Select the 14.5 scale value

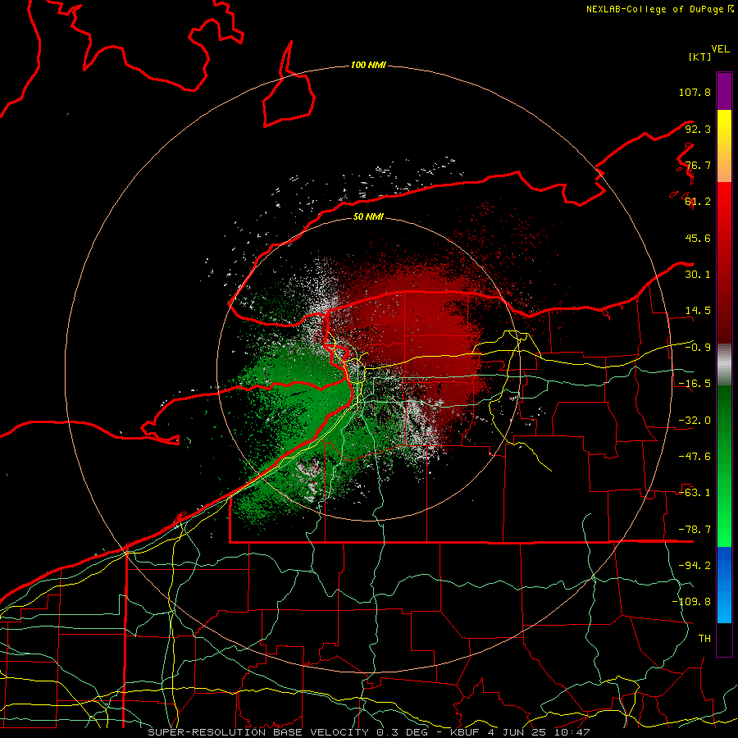click(698, 311)
